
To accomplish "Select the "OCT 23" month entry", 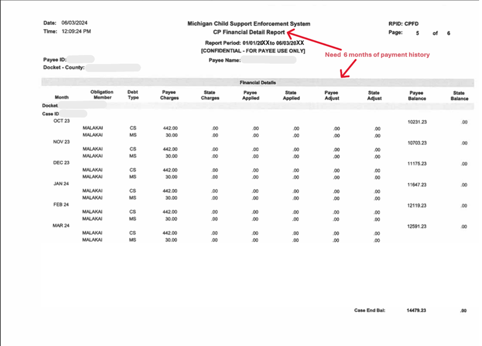I will 62,121.
